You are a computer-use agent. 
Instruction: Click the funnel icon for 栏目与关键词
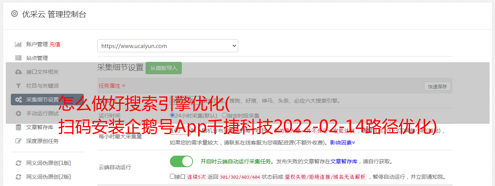pyautogui.click(x=18, y=86)
